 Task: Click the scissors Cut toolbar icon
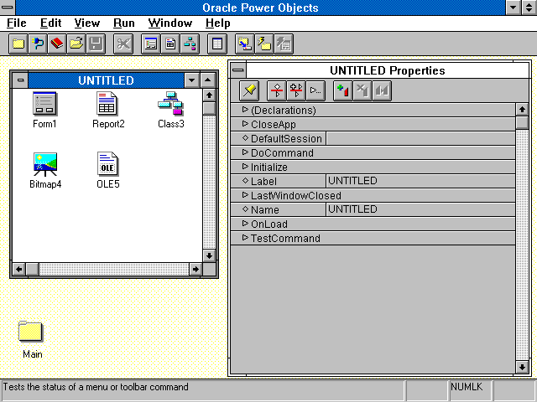point(123,44)
